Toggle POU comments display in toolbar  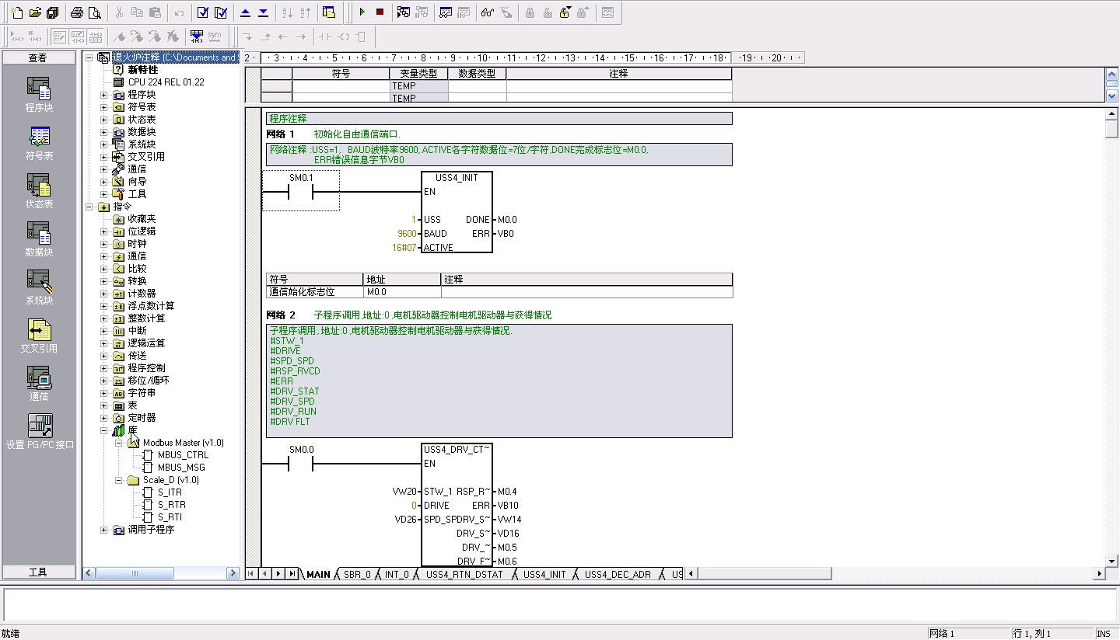click(58, 37)
